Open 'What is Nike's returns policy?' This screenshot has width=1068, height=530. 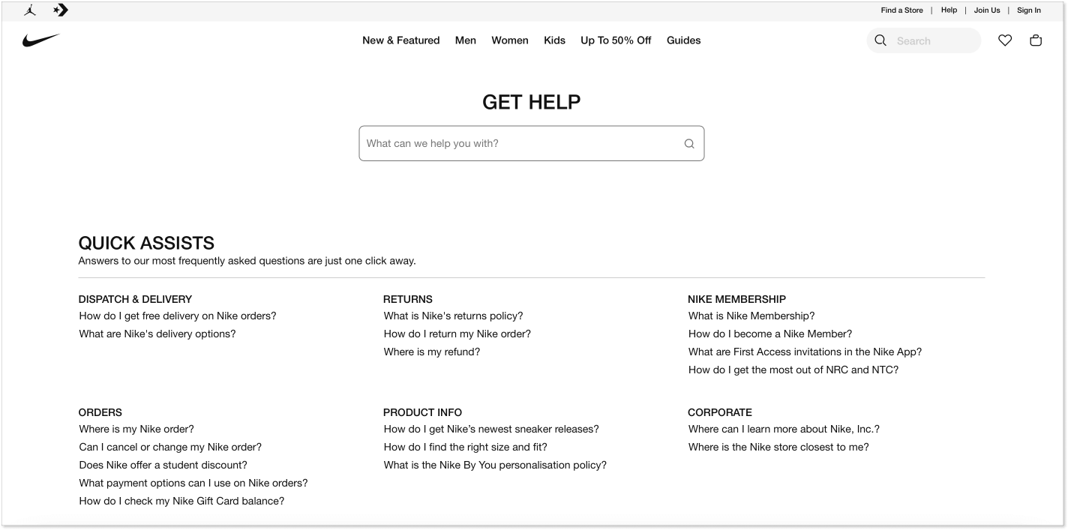(454, 316)
